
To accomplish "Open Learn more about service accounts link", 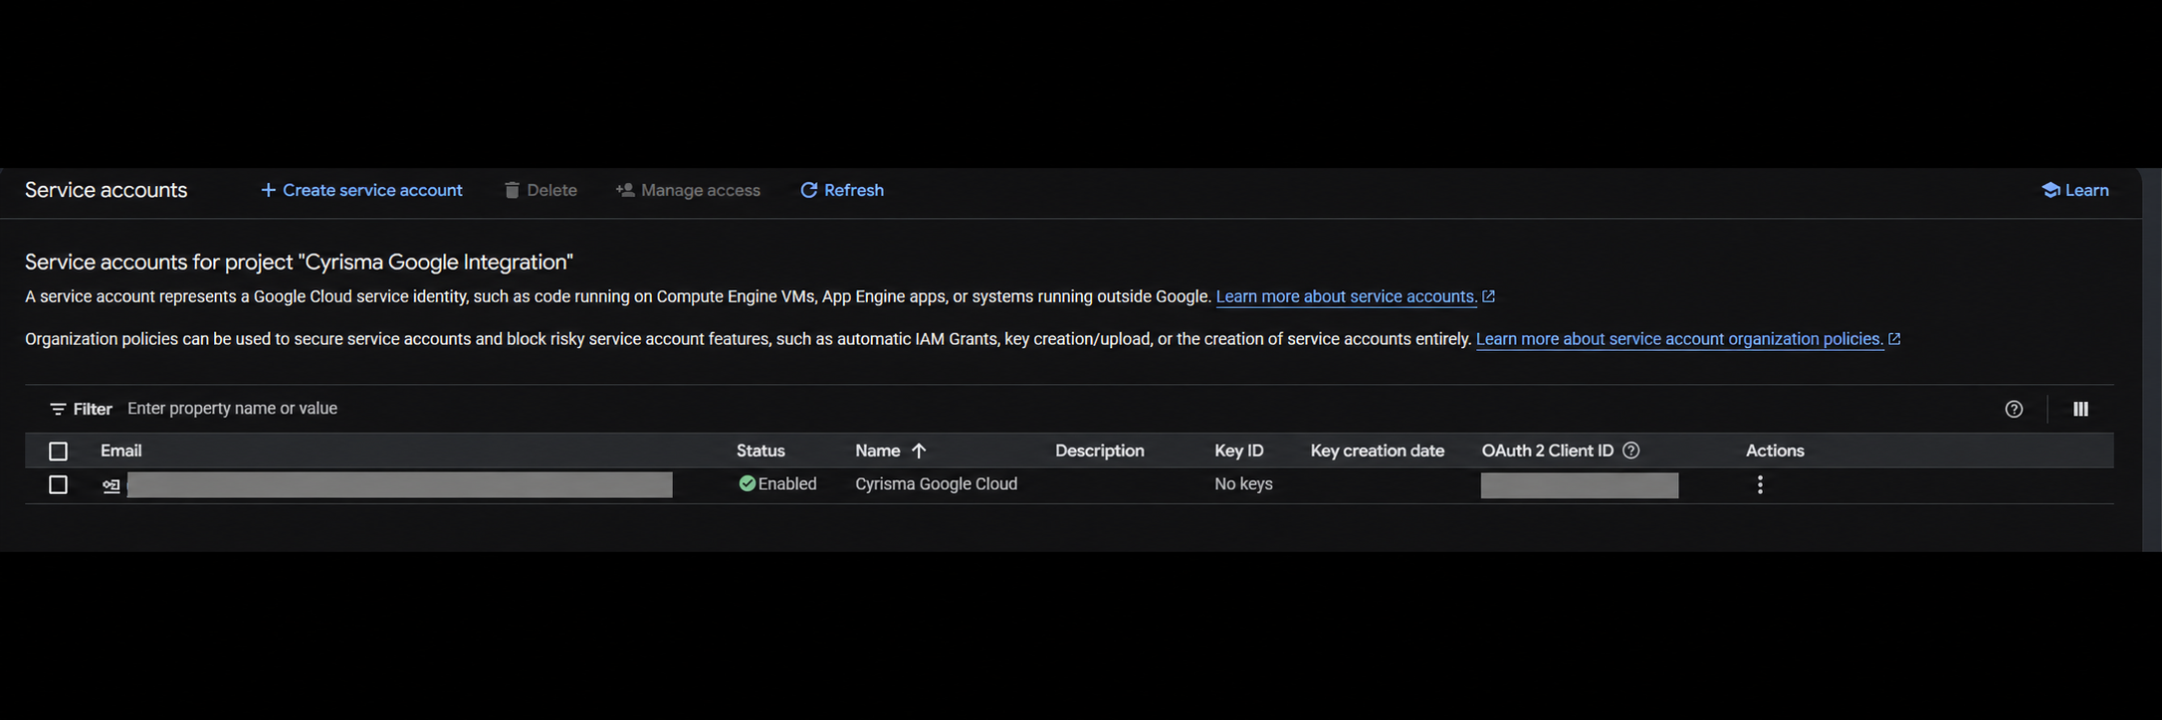I will (1346, 296).
